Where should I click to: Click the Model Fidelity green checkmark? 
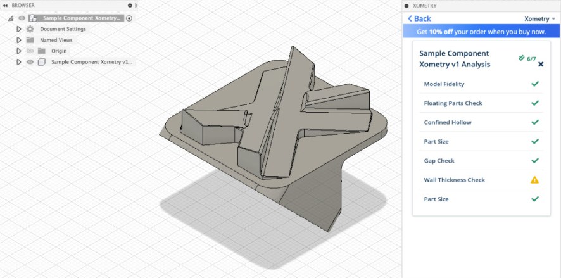535,84
